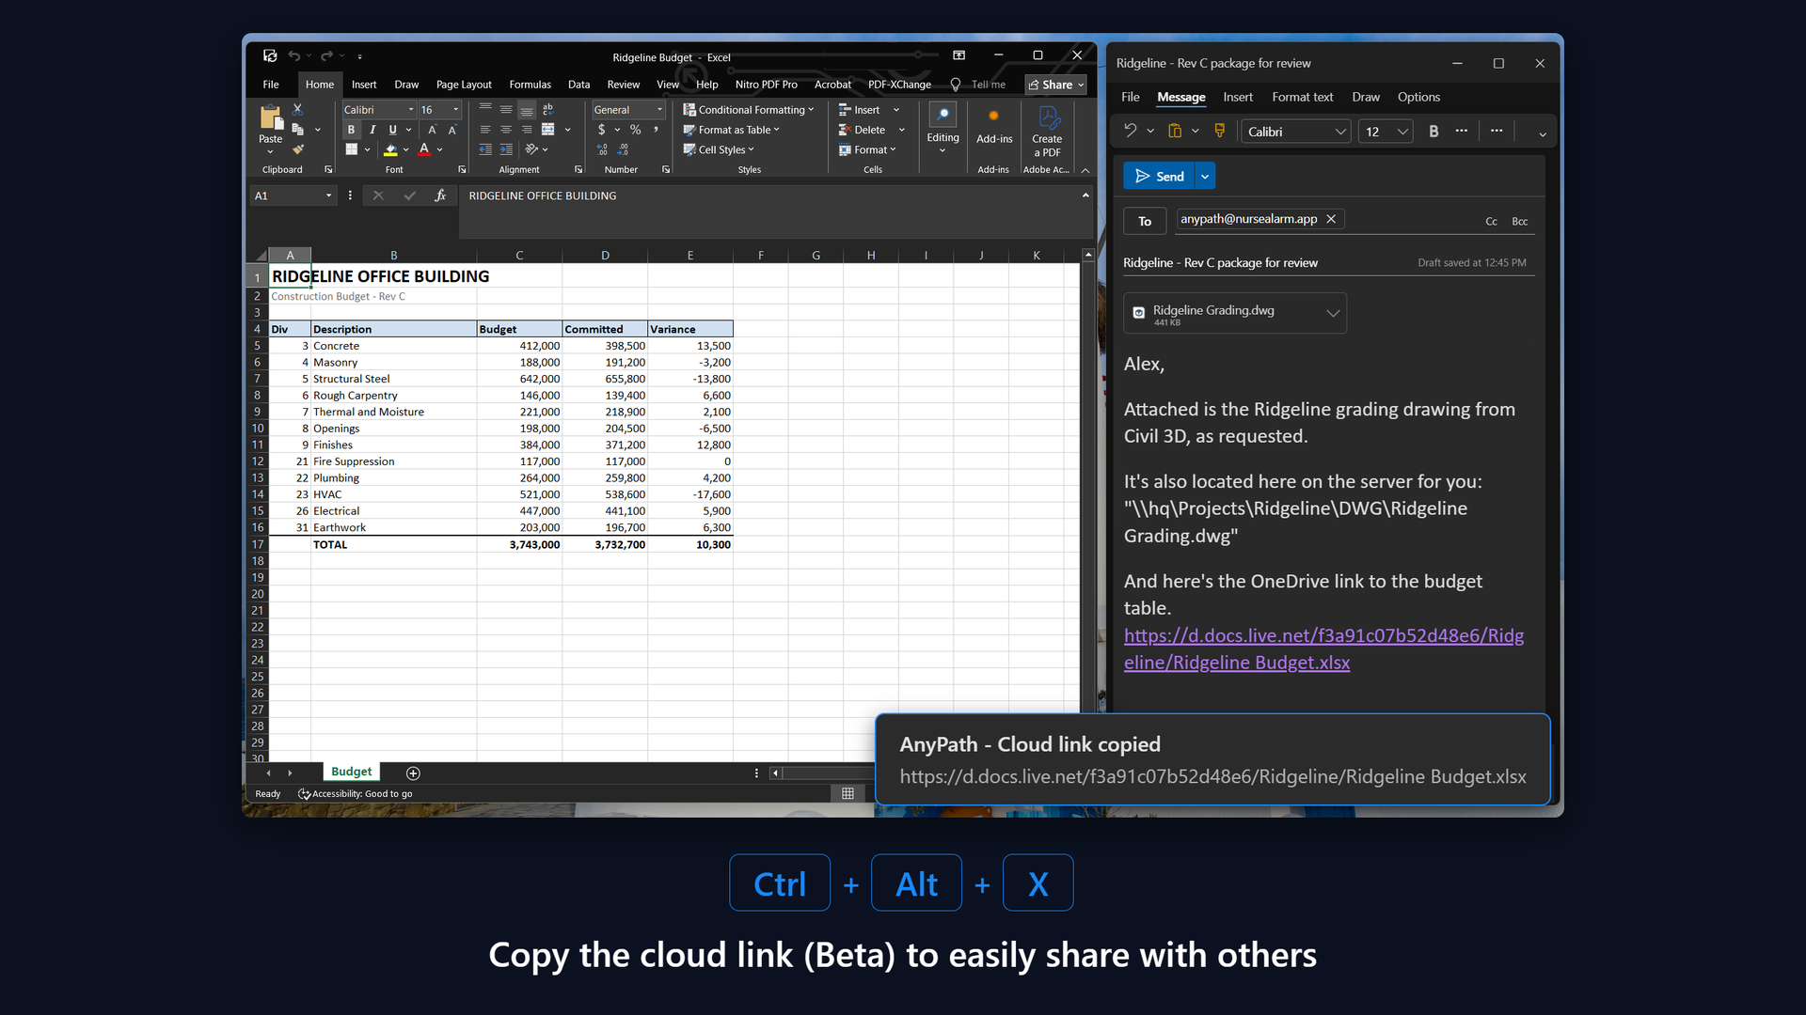Click the Insert Function fx icon
Screen dimensions: 1806x1015
439,195
